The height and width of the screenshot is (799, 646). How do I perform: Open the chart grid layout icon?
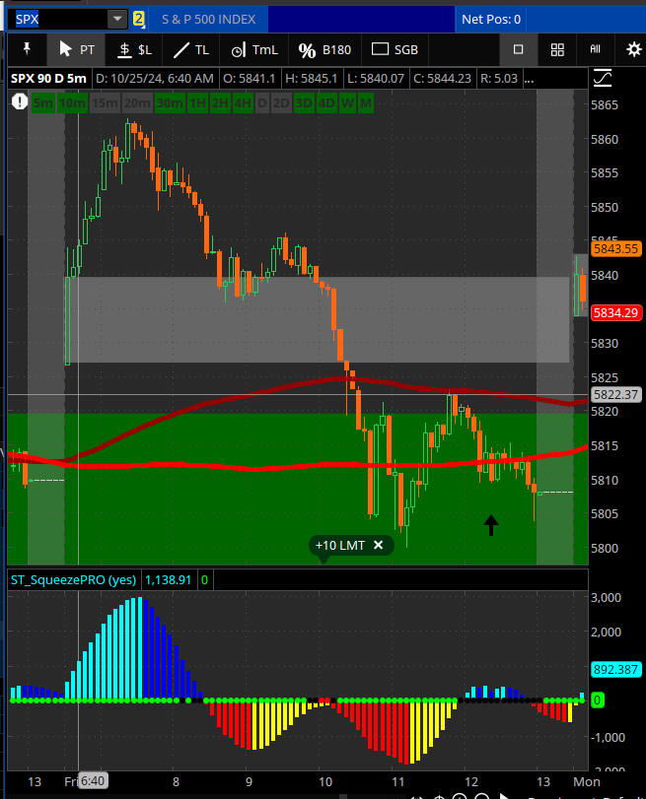click(x=557, y=49)
